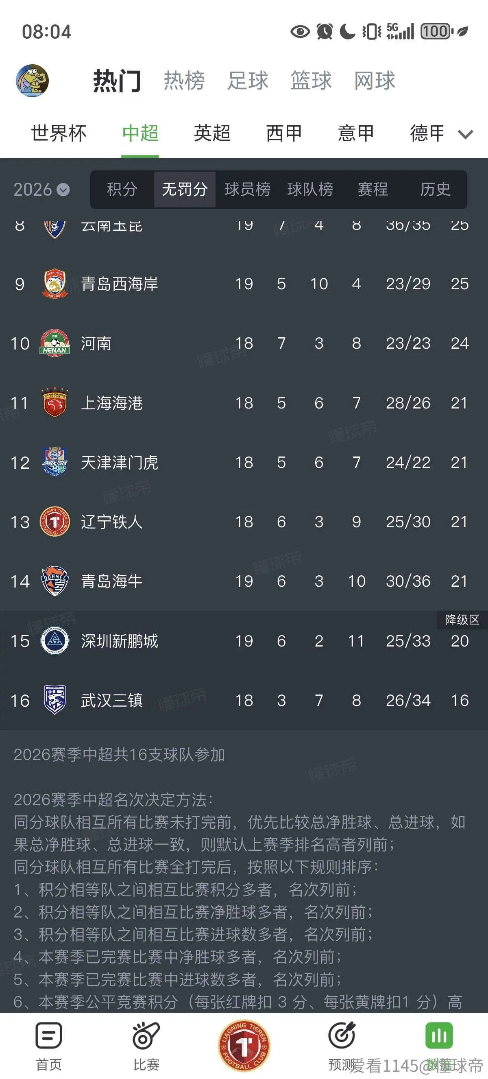Switch to the 足球 top tab
This screenshot has height=1079, width=488.
(248, 81)
